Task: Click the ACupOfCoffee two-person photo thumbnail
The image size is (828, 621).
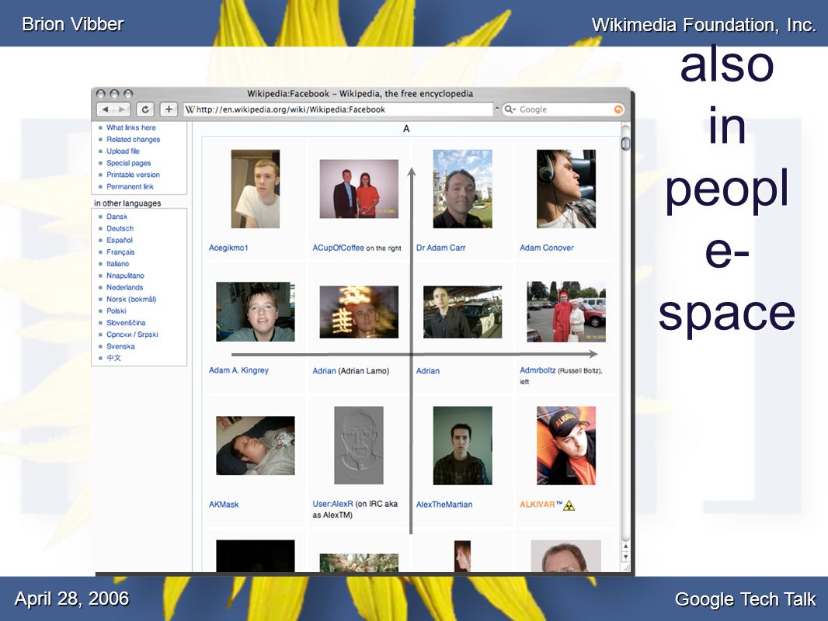Action: click(359, 189)
